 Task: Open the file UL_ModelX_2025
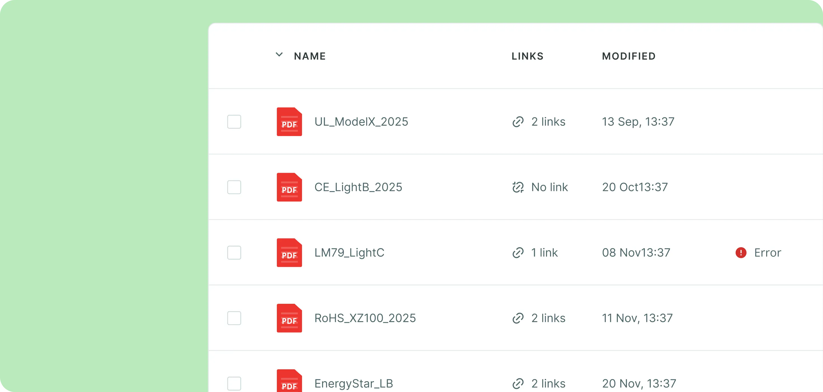pos(361,122)
